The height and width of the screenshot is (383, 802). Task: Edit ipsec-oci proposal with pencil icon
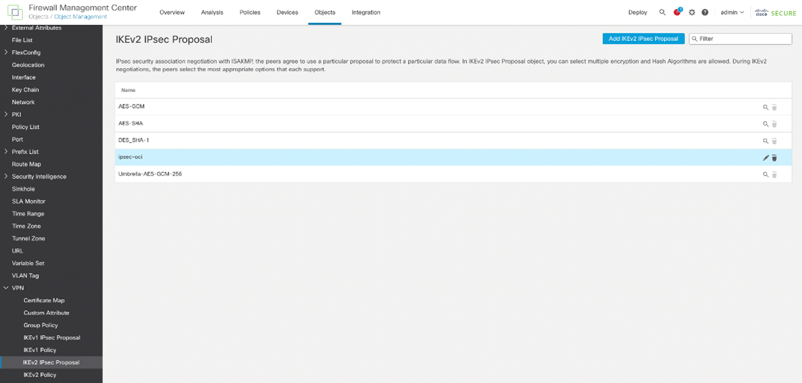pos(765,158)
